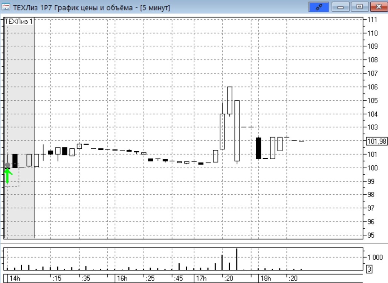Click the :20 label after 18h
Screen dimensions: 388x283
293,278
